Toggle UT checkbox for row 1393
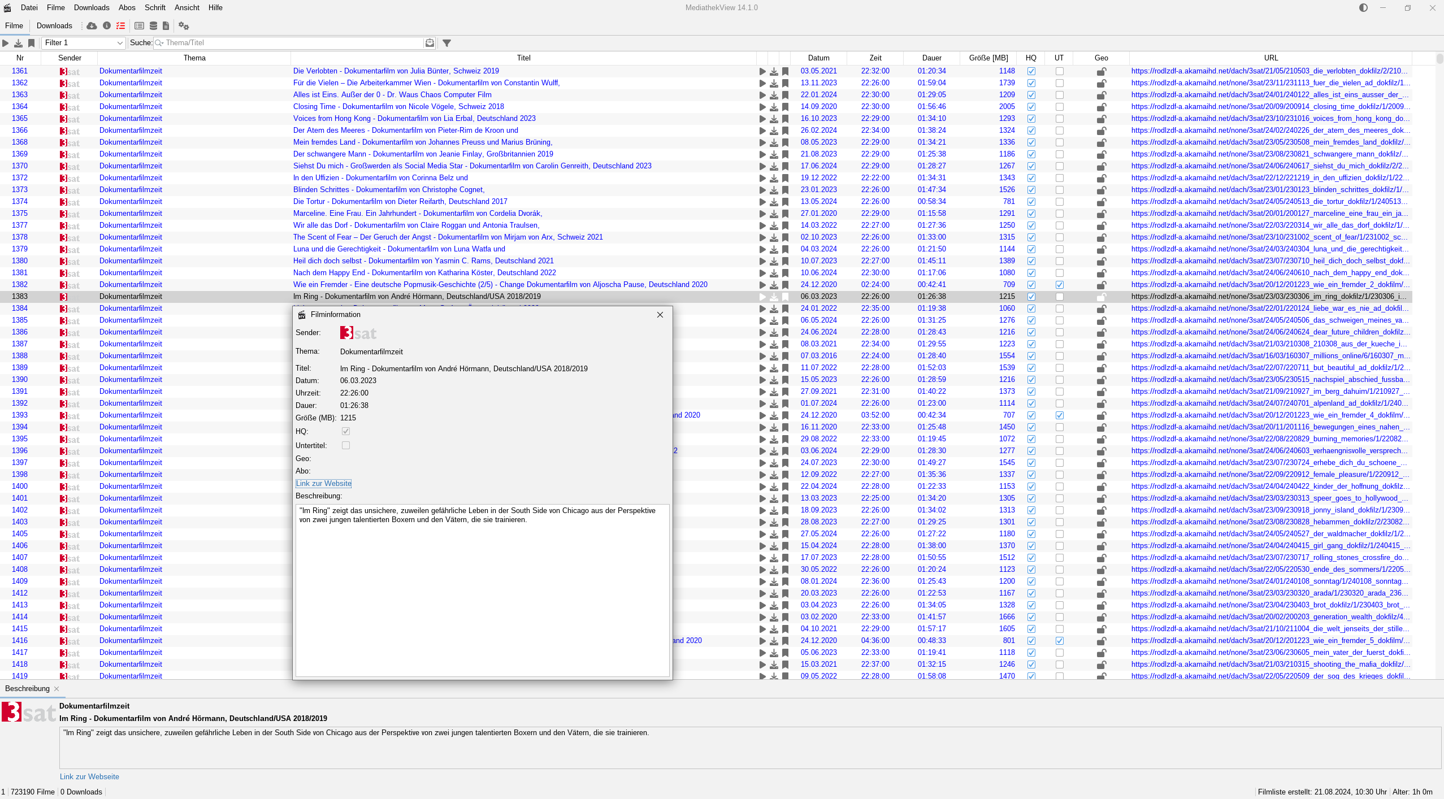1444x799 pixels. 1060,415
